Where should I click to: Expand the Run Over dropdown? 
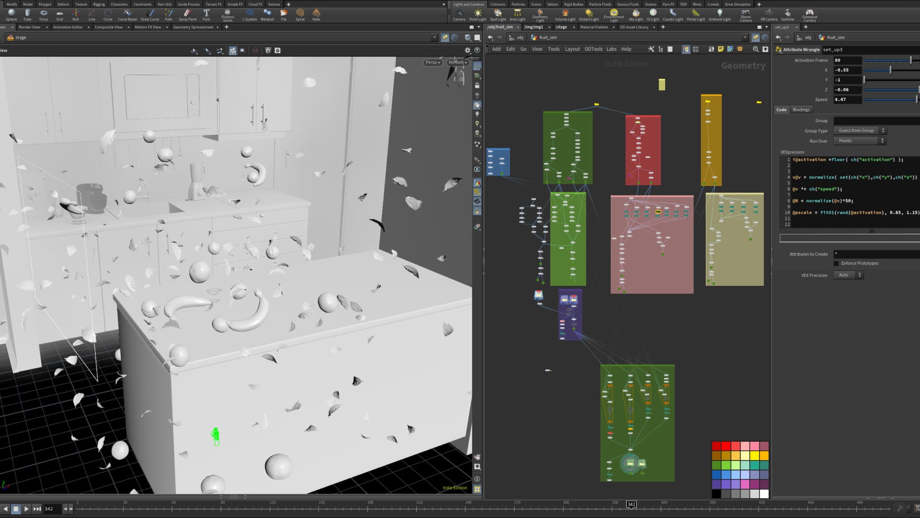860,141
